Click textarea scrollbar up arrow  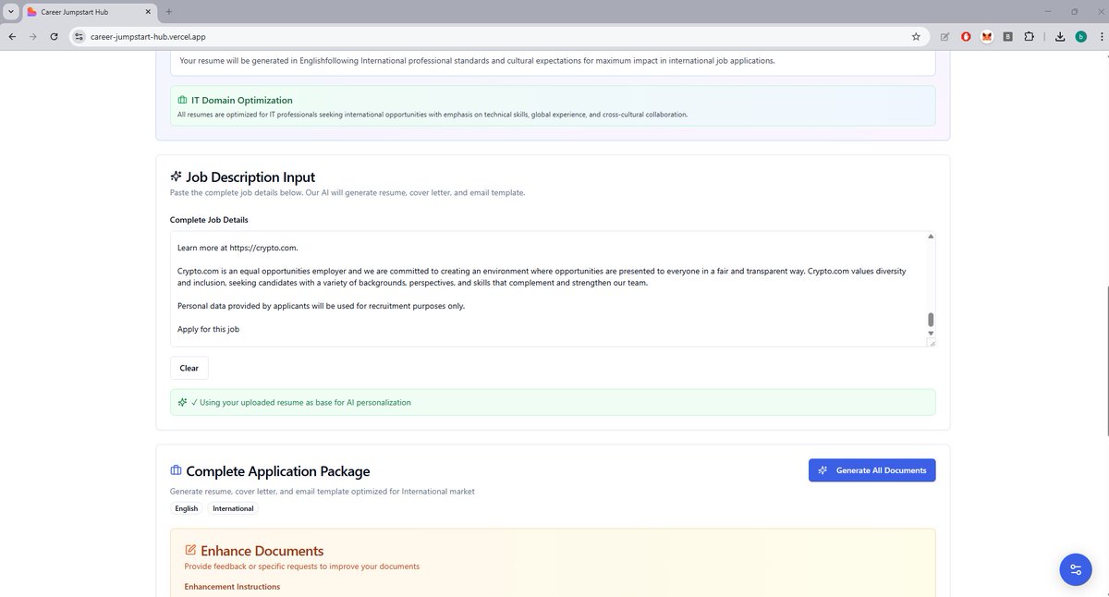point(931,237)
